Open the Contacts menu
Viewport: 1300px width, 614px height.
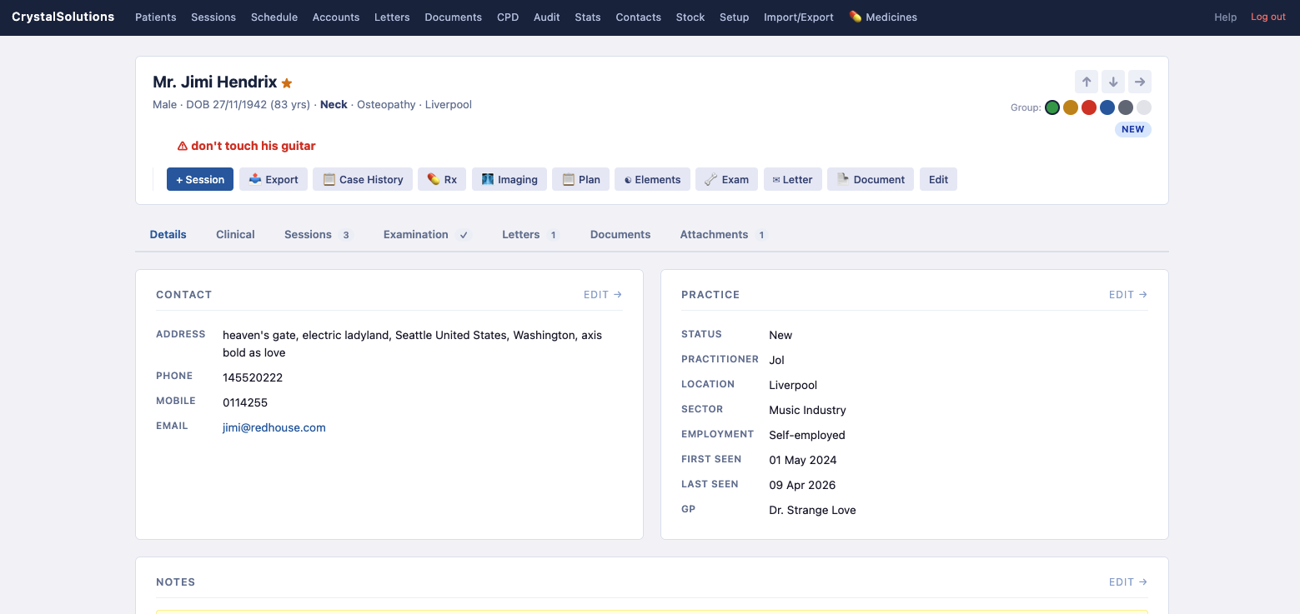(x=639, y=17)
